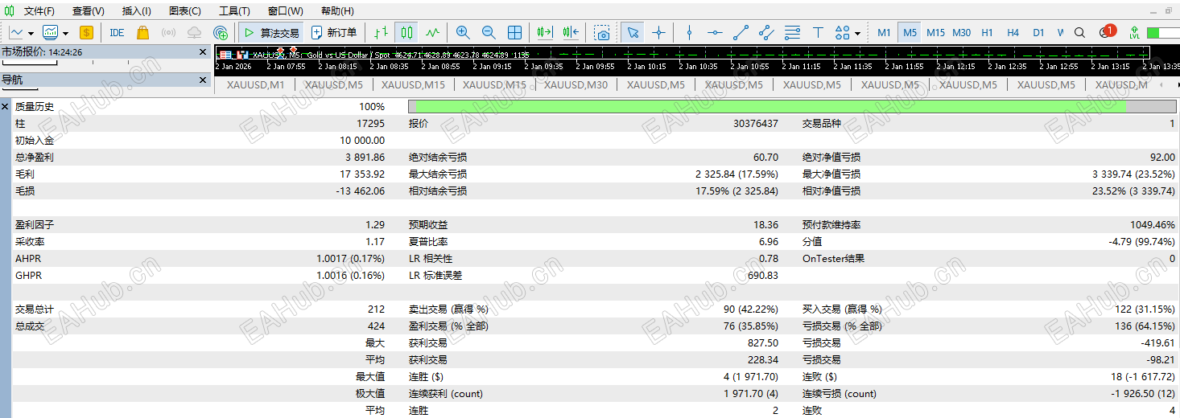Switch chart to candlestick mode
1180x418 pixels.
(406, 33)
